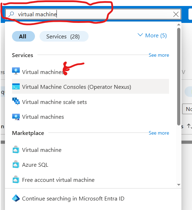The height and width of the screenshot is (210, 192).
Task: Click the 'virtual machine' search field
Action: click(x=93, y=14)
